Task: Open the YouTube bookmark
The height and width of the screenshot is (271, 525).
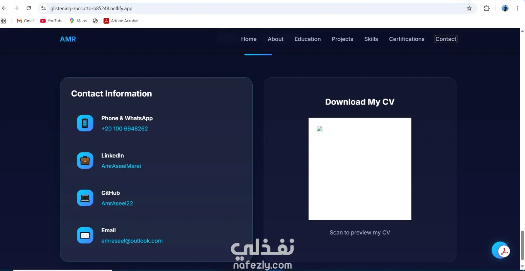Action: 52,21
